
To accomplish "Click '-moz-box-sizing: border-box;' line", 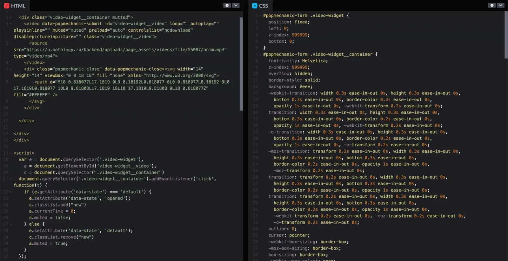I will 305,248.
